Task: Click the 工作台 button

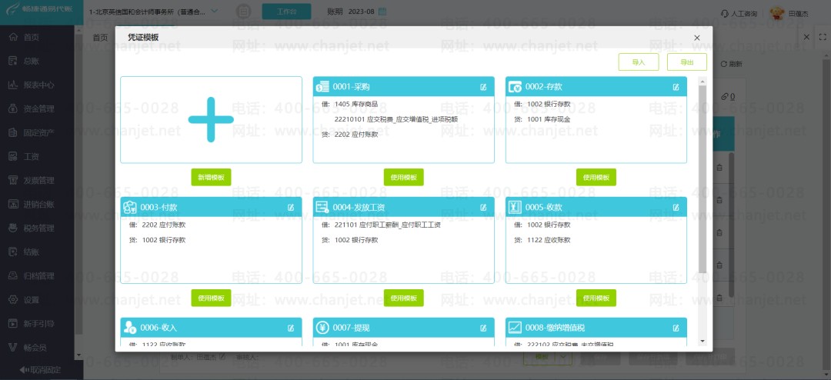Action: point(287,12)
